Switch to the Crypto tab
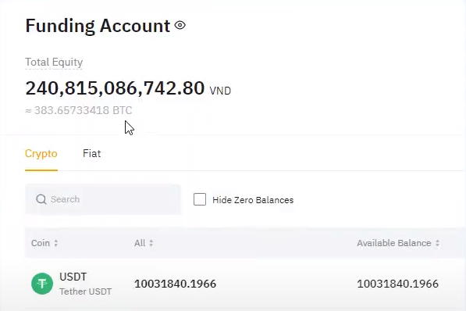Viewport: 466px width, 311px height. (x=41, y=154)
